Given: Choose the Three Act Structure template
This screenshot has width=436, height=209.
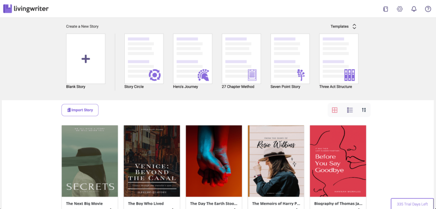Looking at the screenshot, I should point(339,59).
